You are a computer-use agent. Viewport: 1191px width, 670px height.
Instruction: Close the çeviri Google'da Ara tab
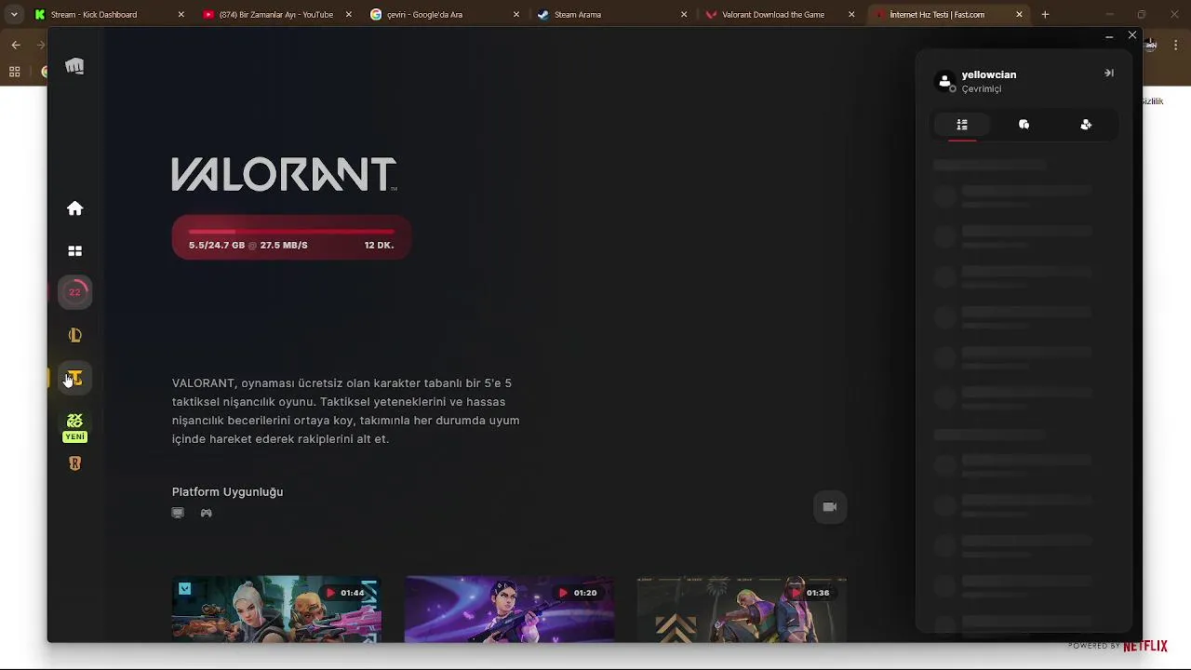coord(516,15)
